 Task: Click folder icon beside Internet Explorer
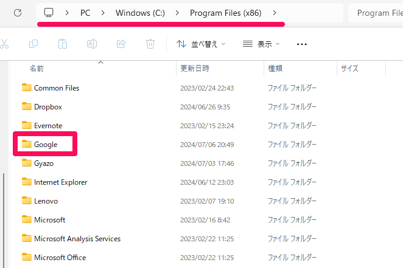click(27, 182)
